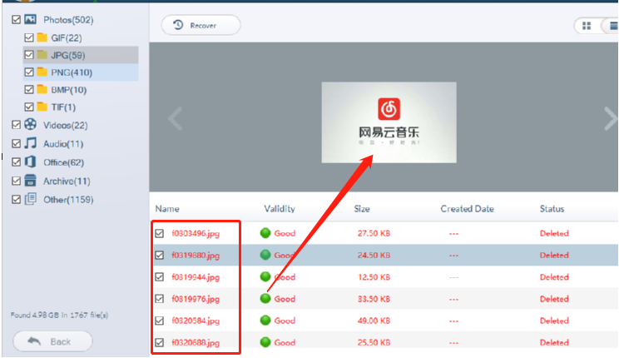Viewport: 619px width, 358px height.
Task: Select the PNG(410) folder
Action: pyautogui.click(x=72, y=72)
